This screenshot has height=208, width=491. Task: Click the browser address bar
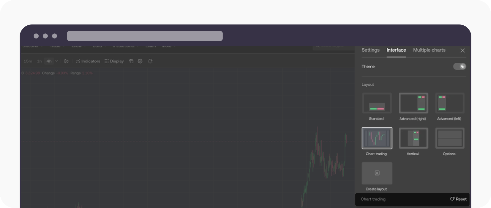click(x=145, y=36)
